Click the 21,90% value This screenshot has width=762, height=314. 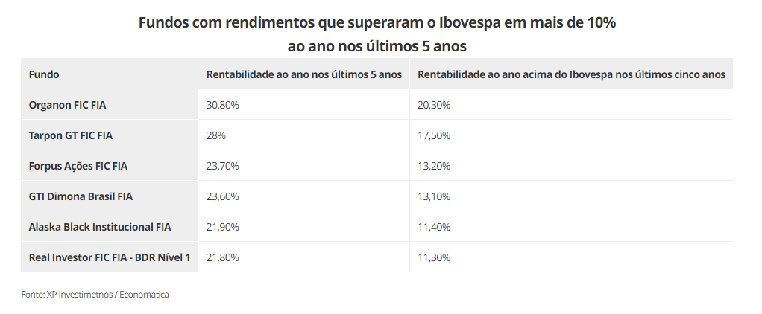[222, 227]
